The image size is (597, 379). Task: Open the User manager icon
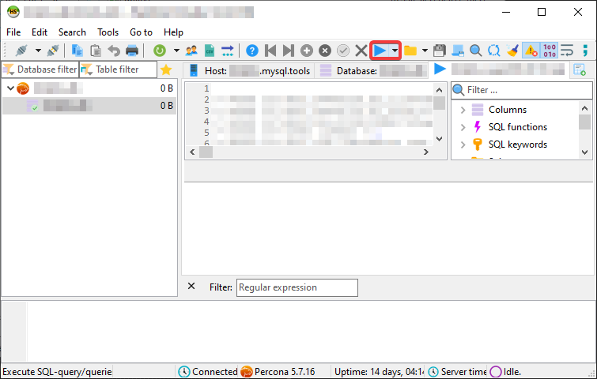(x=191, y=51)
